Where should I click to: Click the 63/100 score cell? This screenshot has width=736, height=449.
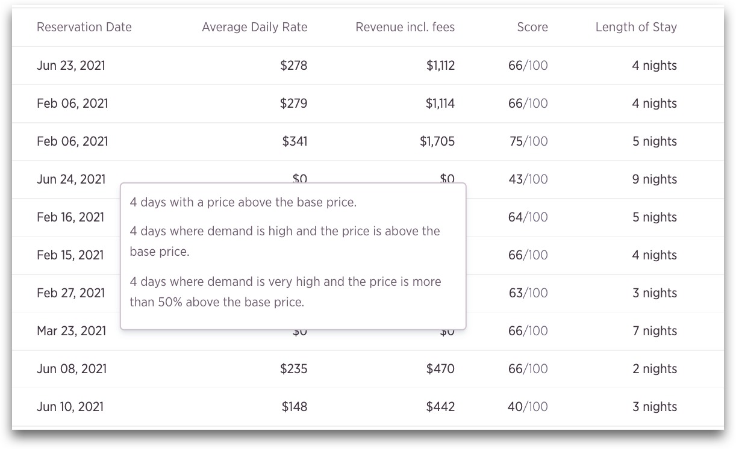pyautogui.click(x=528, y=293)
